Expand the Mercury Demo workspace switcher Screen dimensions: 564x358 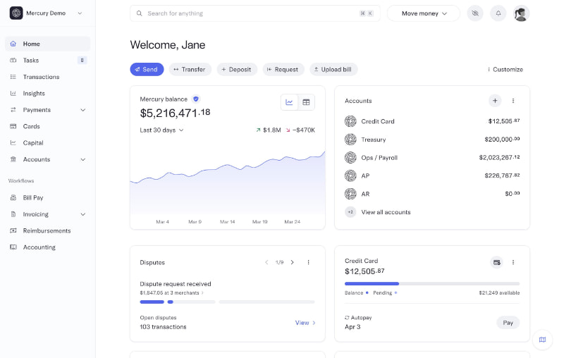80,13
